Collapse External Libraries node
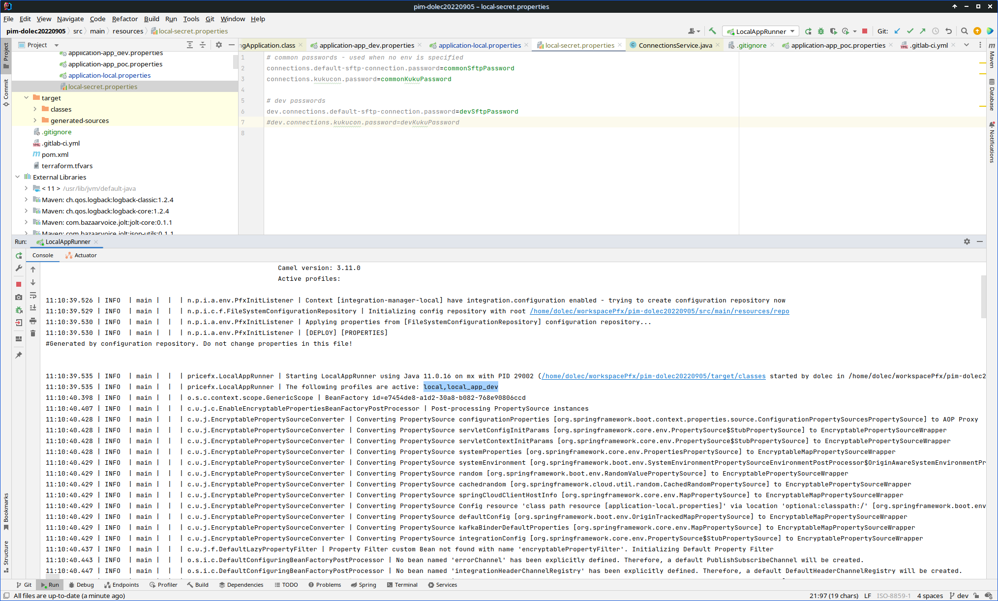This screenshot has width=998, height=601. [18, 177]
